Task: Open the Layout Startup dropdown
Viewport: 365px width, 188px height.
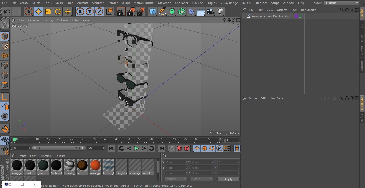Action: 341,3
